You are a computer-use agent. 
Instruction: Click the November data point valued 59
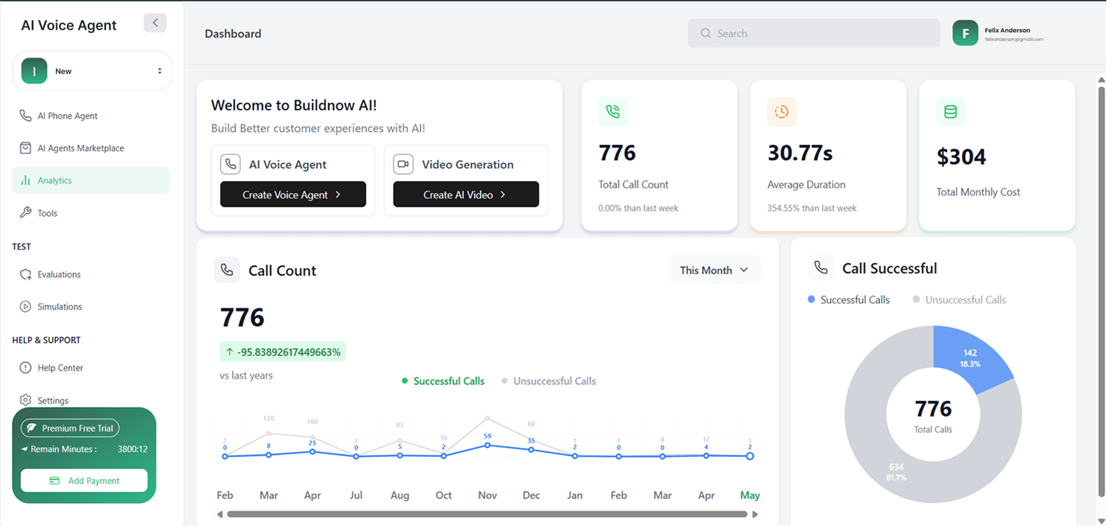tap(487, 445)
